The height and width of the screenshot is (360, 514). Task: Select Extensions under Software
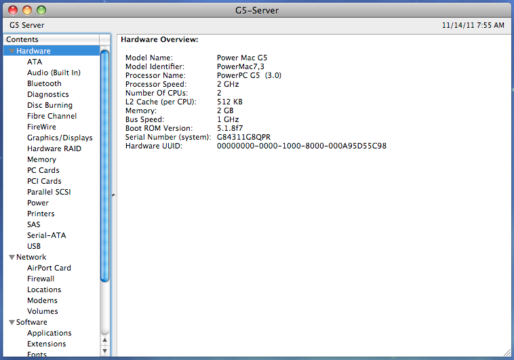[x=47, y=344]
